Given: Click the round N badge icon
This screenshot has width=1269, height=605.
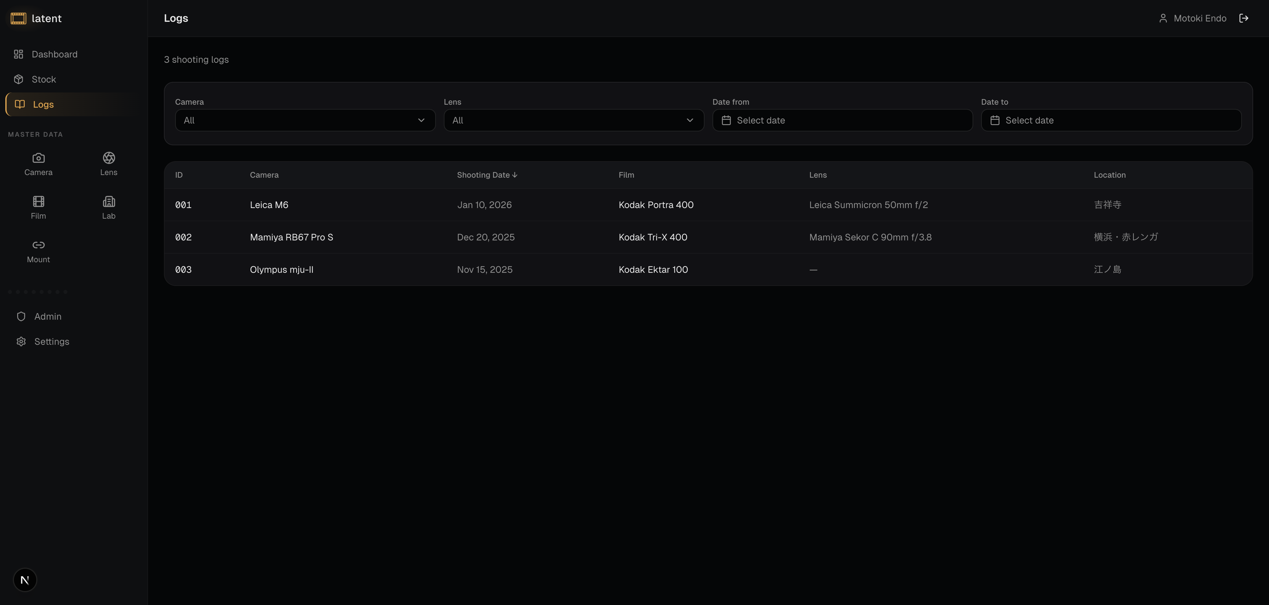Looking at the screenshot, I should coord(25,579).
